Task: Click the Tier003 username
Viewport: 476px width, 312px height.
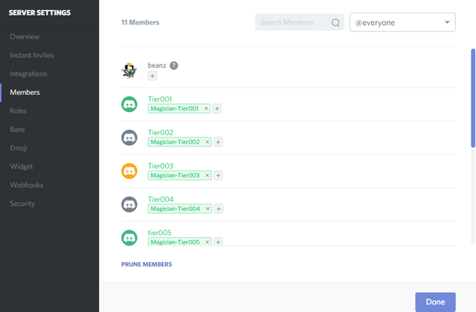Action: pyautogui.click(x=161, y=166)
